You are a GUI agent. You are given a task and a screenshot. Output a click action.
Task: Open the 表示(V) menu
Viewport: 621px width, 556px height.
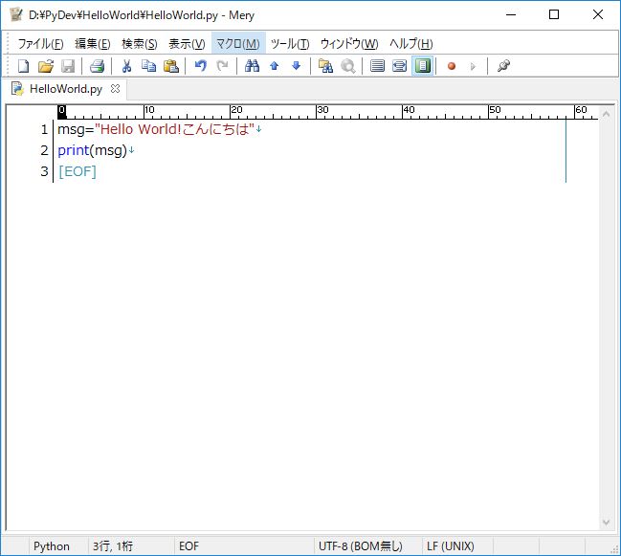187,44
